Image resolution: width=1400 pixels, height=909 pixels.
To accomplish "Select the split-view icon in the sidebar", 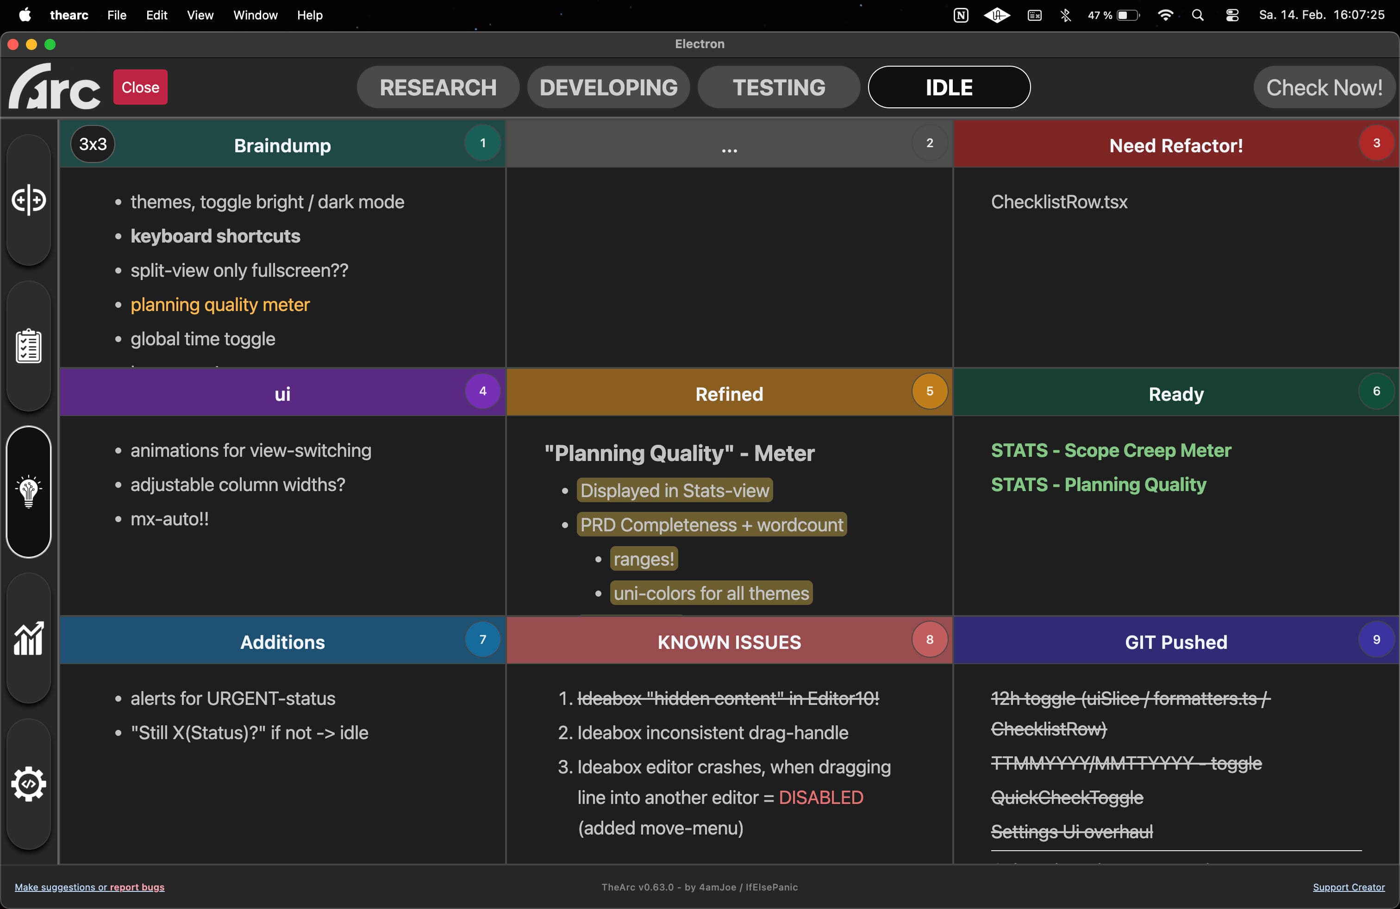I will click(29, 200).
